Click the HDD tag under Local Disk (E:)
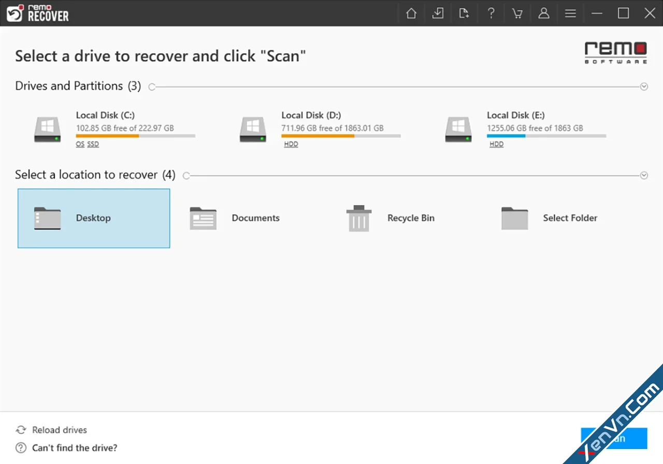This screenshot has width=663, height=464. click(496, 144)
